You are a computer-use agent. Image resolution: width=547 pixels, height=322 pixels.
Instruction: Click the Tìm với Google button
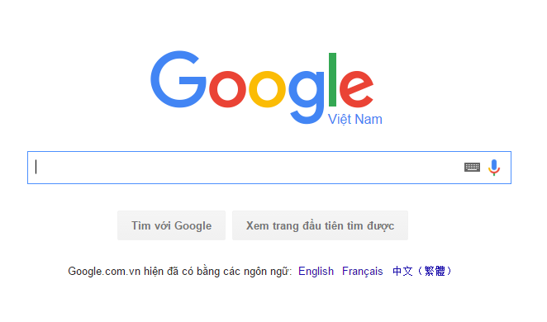[171, 225]
